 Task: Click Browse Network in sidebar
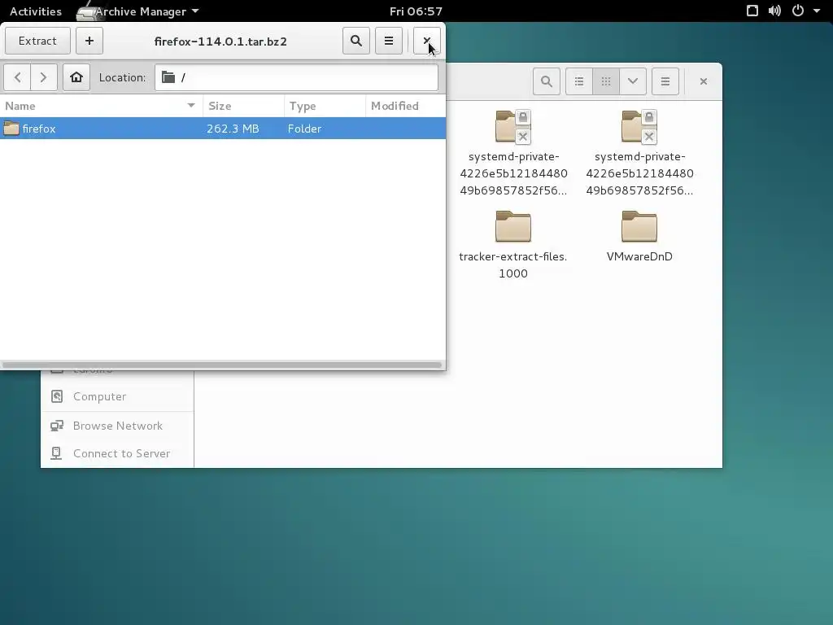117,426
